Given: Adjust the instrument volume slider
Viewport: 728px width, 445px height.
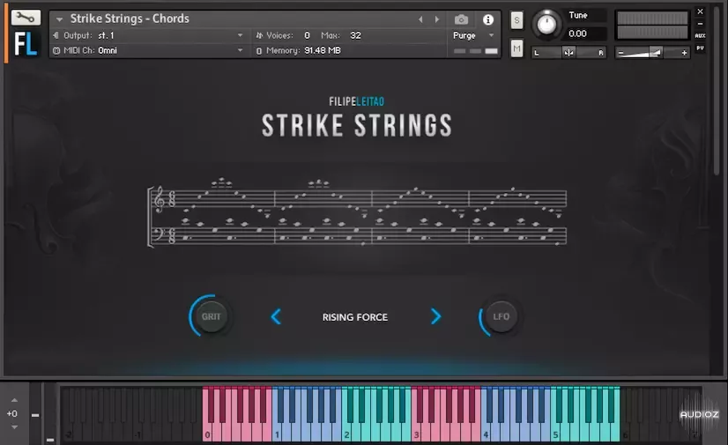Looking at the screenshot, I should click(652, 53).
